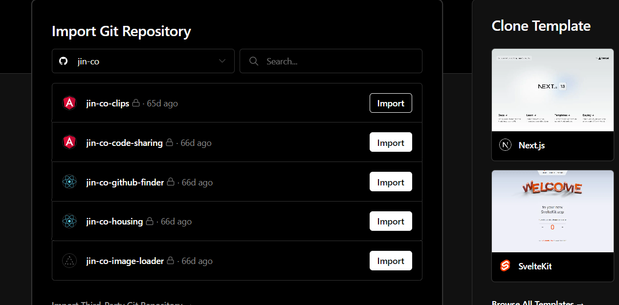Viewport: 619px width, 305px height.
Task: Click the 65d ago timestamp
Action: click(162, 103)
